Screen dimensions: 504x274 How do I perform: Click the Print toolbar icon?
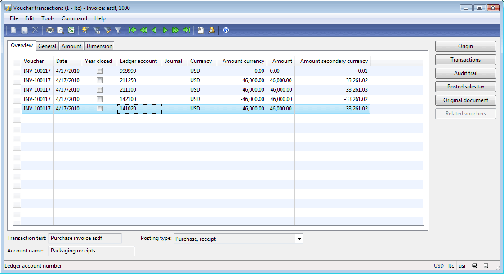point(49,30)
